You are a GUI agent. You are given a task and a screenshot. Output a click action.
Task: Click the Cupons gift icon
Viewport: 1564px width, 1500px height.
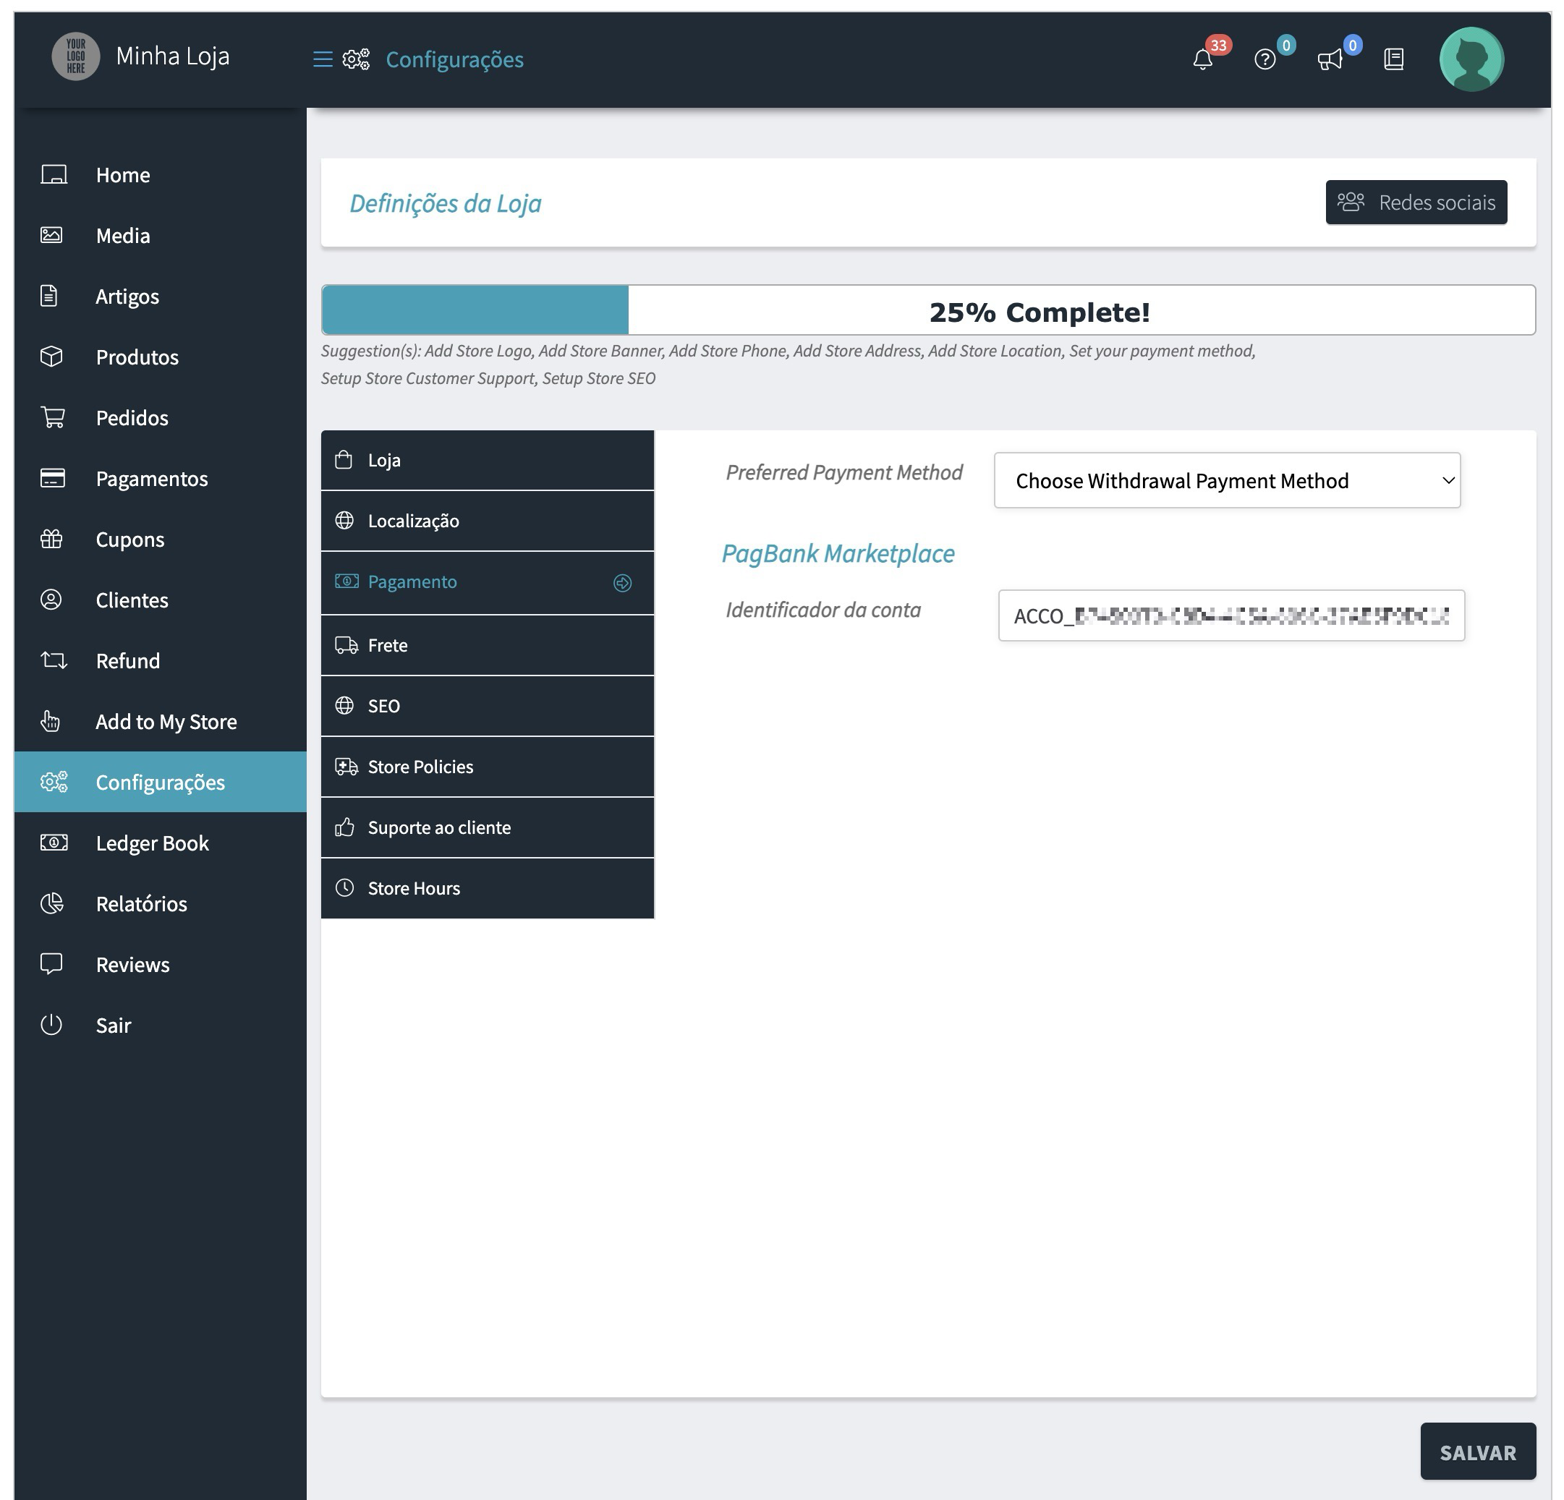point(51,539)
